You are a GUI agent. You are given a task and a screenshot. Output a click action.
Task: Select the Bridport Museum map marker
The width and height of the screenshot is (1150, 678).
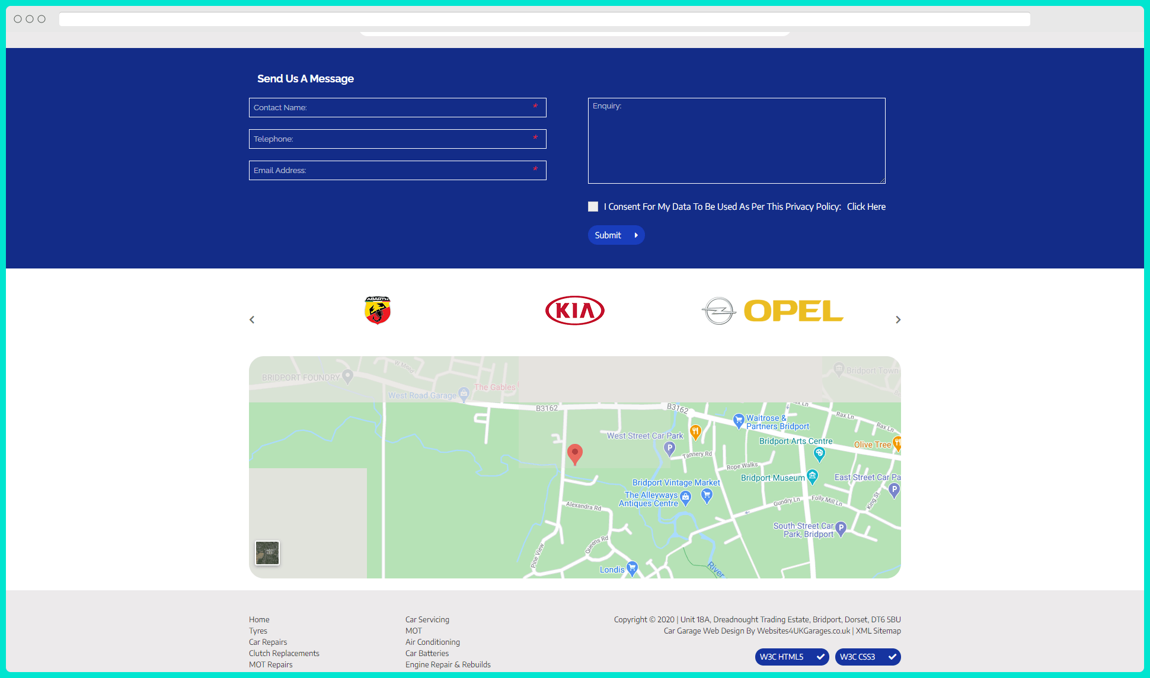(x=812, y=476)
